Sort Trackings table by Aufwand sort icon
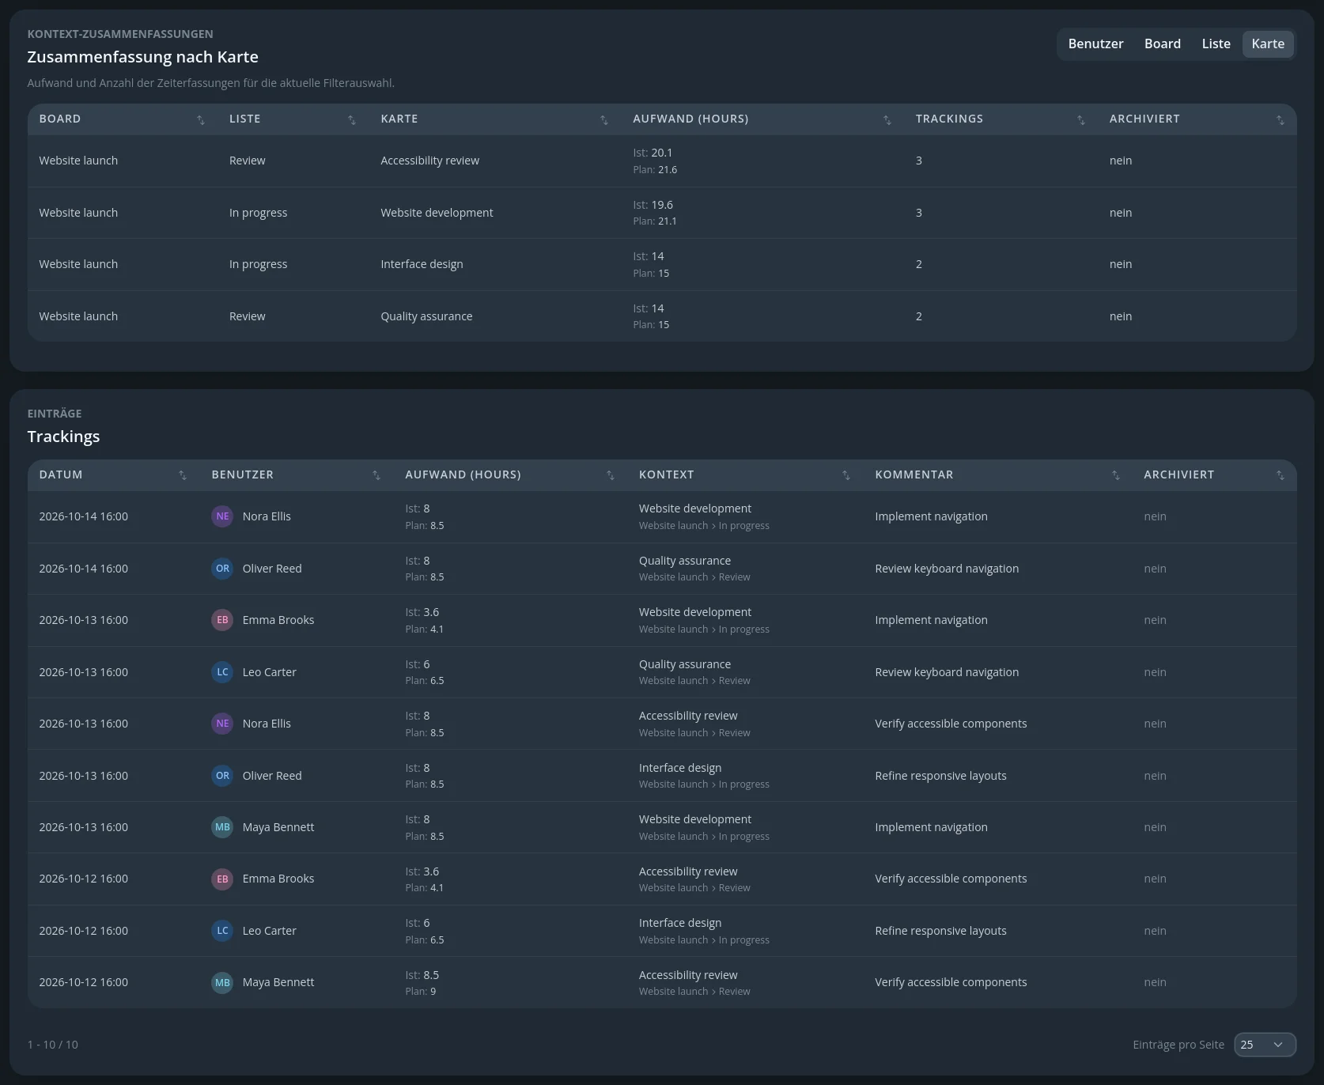 tap(611, 475)
